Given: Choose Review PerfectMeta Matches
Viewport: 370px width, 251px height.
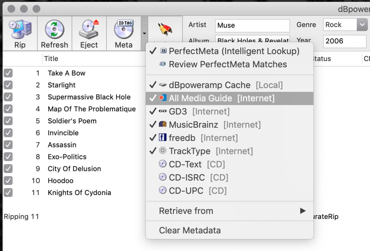Looking at the screenshot, I should pyautogui.click(x=228, y=64).
